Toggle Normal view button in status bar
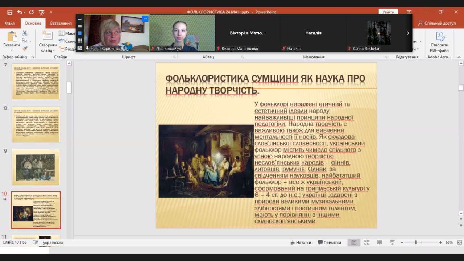This screenshot has width=464, height=261. (x=354, y=243)
